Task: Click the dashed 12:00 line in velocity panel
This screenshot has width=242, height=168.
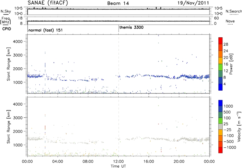Action: 119,126
